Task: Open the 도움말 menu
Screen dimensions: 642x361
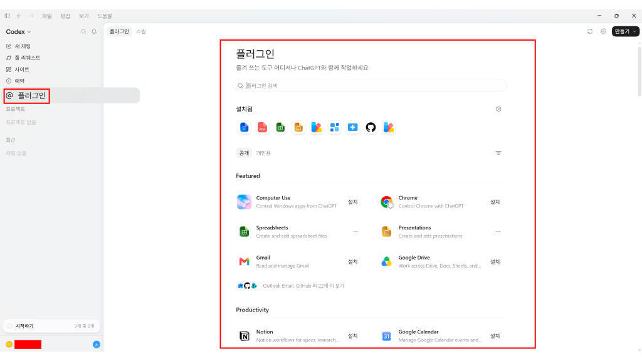Action: tap(105, 16)
